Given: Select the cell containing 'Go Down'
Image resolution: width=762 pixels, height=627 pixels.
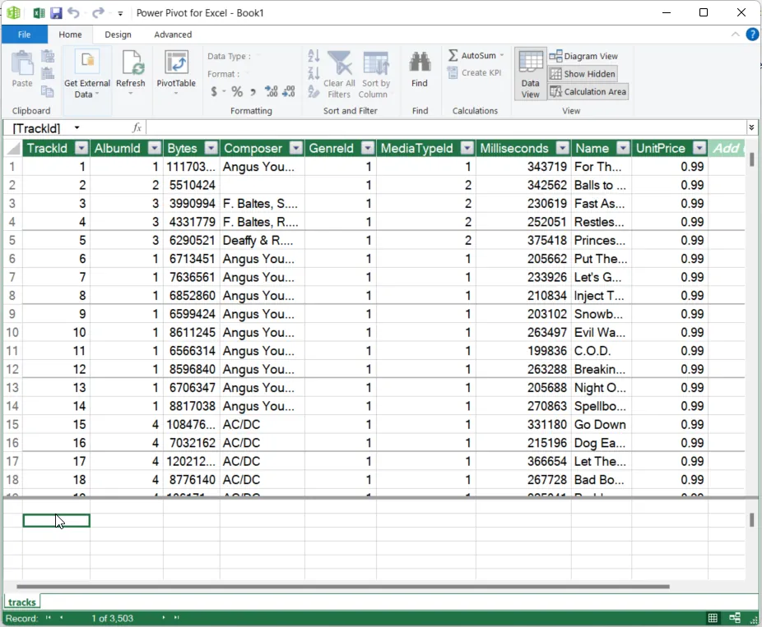Looking at the screenshot, I should coord(602,425).
